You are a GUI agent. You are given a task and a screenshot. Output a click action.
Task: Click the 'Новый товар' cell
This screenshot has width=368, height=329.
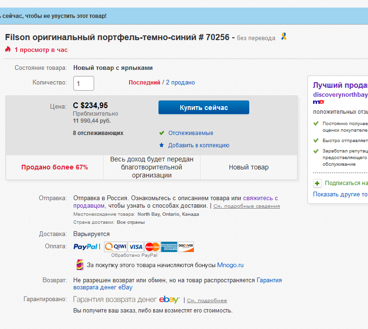(248, 167)
